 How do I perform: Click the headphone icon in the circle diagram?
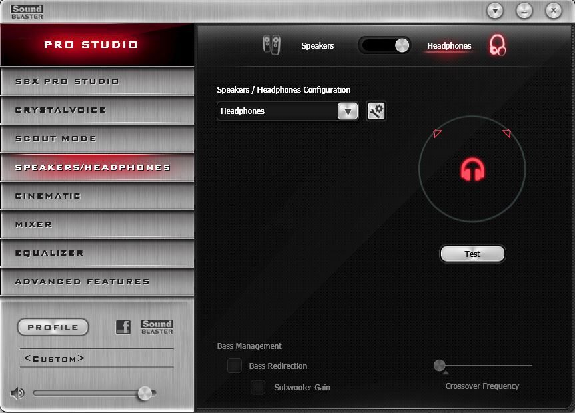pos(472,169)
